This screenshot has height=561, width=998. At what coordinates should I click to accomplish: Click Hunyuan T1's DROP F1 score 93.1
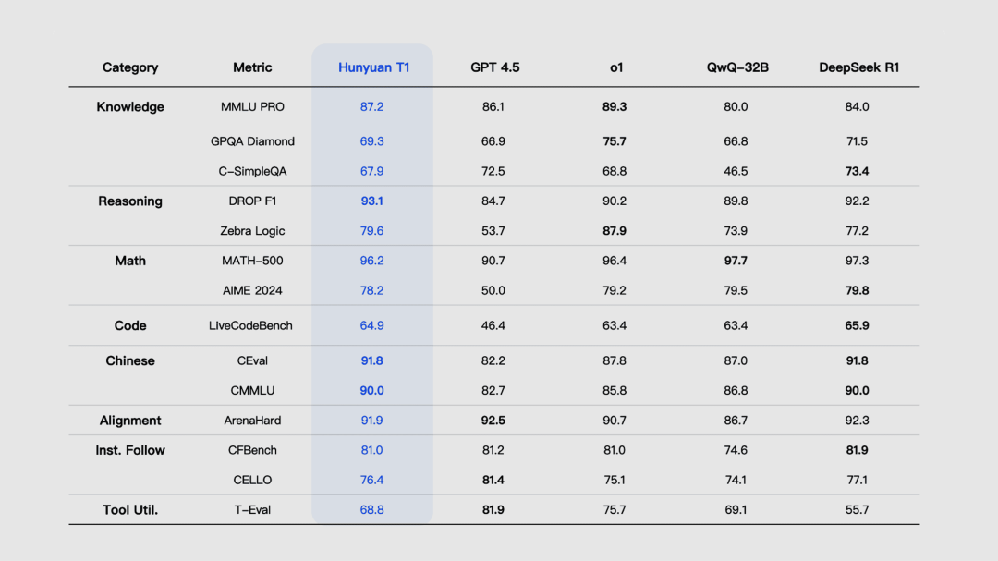371,201
